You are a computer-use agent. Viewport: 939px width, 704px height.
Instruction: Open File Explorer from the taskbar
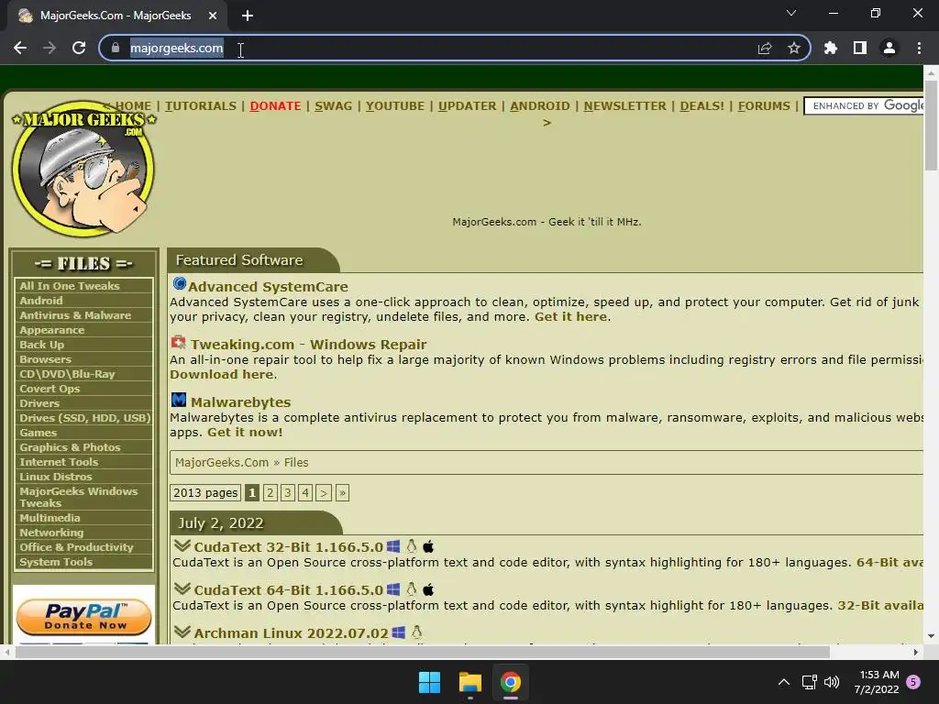tap(470, 682)
